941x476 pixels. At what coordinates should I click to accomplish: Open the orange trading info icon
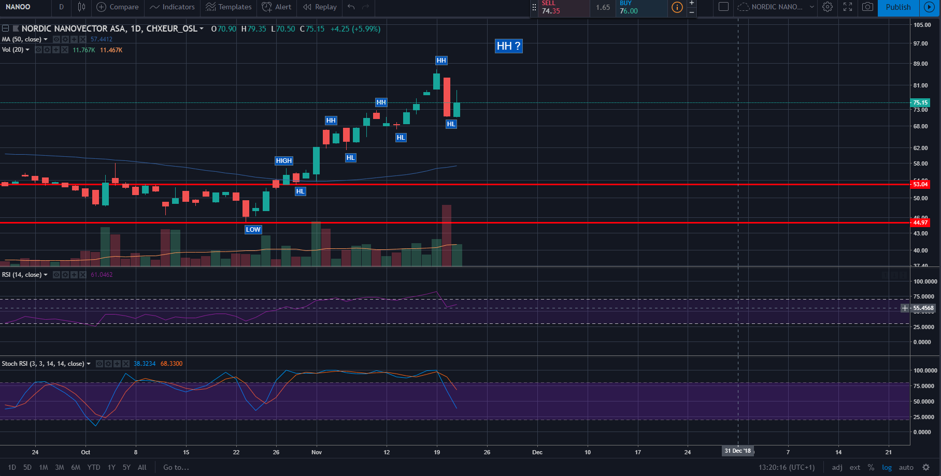(677, 7)
